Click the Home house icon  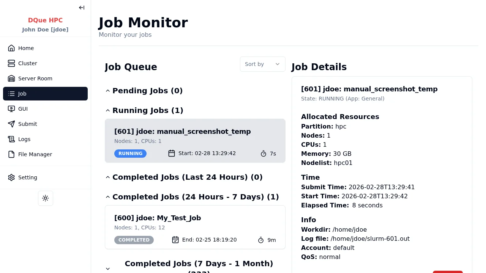11,48
